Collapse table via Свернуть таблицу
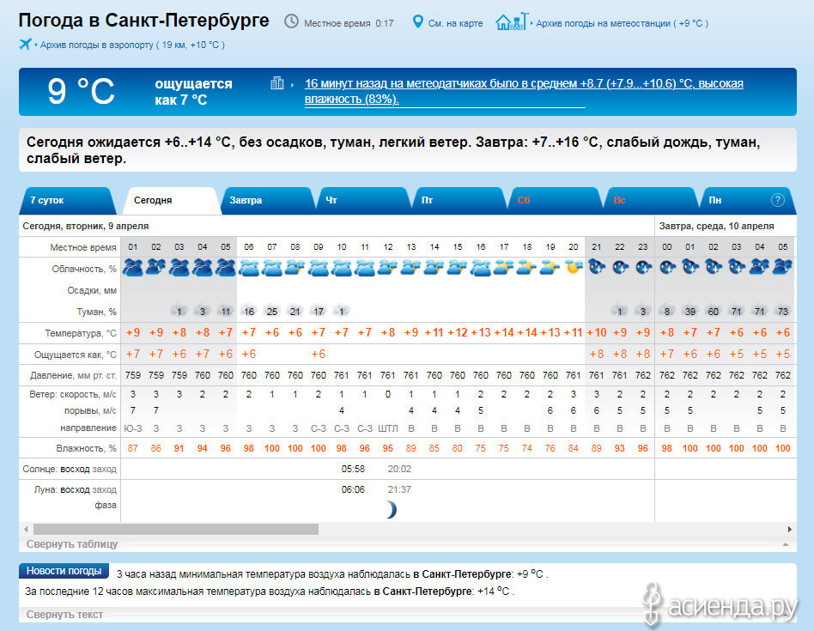The height and width of the screenshot is (631, 814). pos(72,543)
